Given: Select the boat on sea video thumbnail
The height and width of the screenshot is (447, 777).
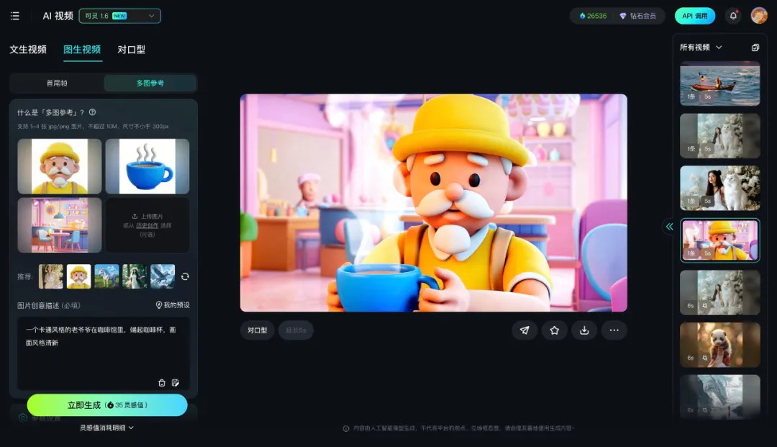Looking at the screenshot, I should pos(719,83).
